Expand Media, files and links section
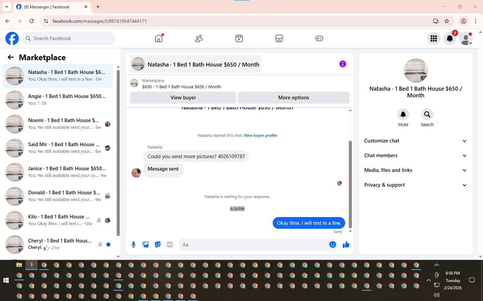Screen dimensions: 483x301 pos(416,170)
